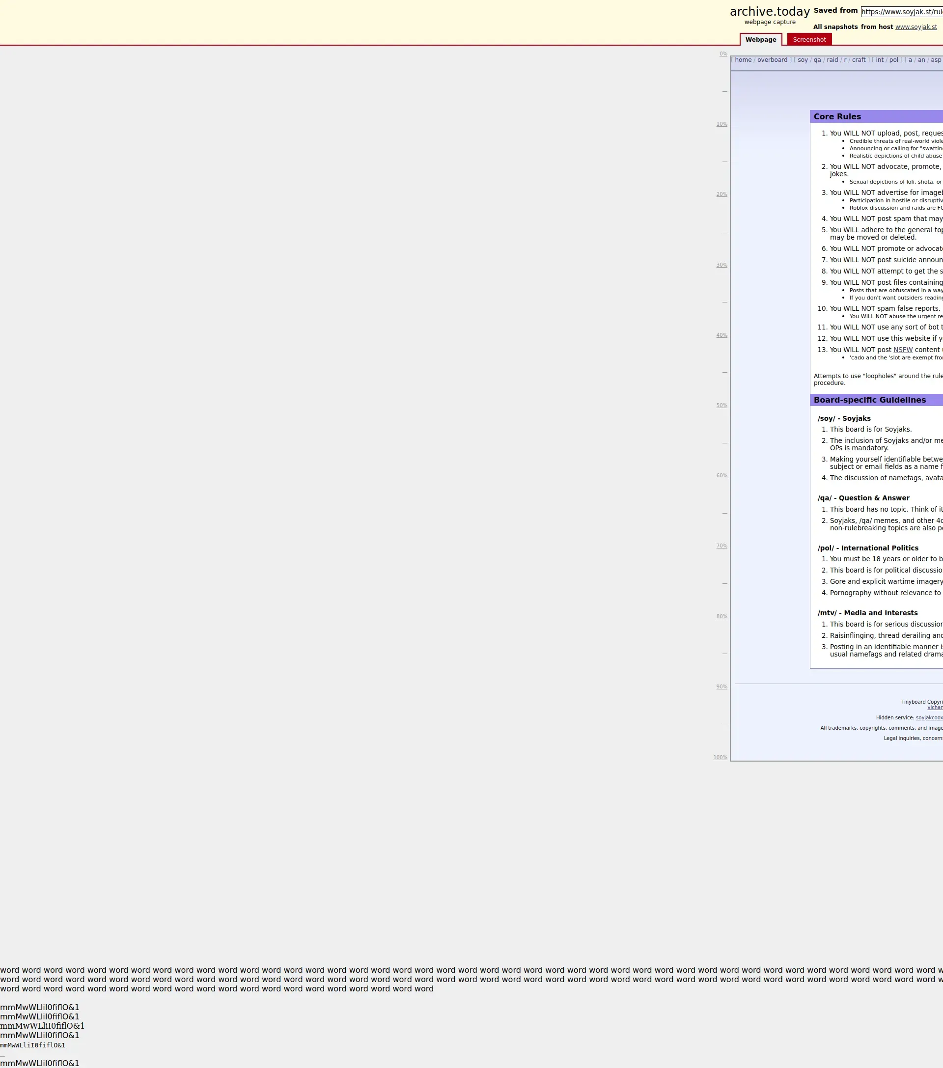Viewport: 943px width, 1068px height.
Task: Jump to the 50% page marker
Action: tap(721, 406)
